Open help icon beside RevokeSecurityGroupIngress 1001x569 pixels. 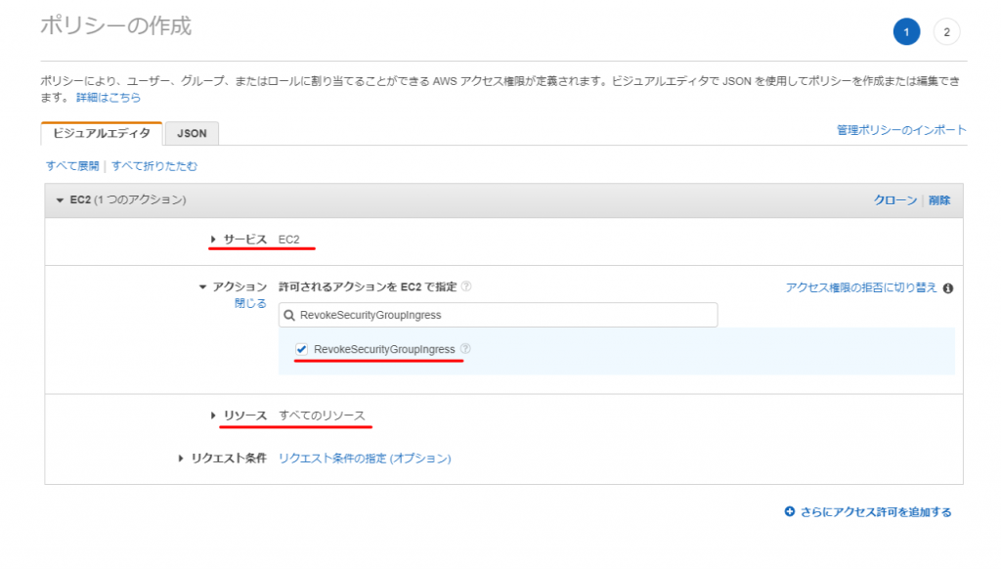point(465,349)
